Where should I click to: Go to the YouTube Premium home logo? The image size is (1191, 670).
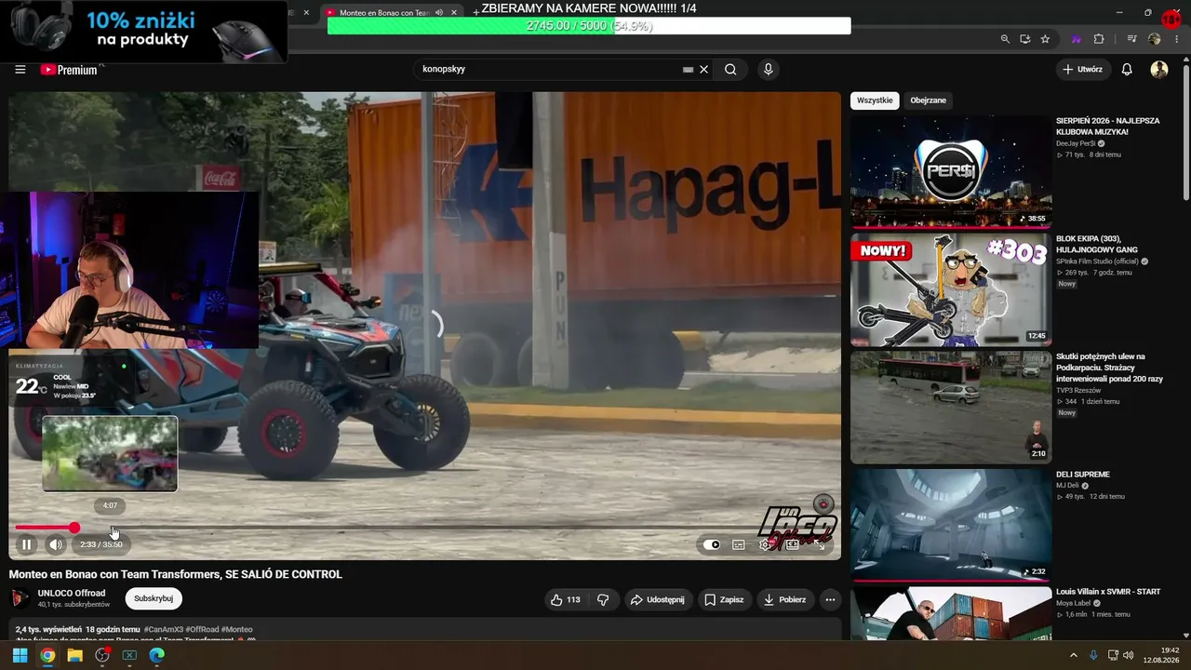coord(69,70)
